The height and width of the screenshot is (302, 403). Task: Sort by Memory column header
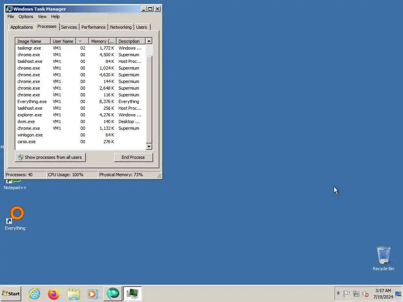coord(103,41)
